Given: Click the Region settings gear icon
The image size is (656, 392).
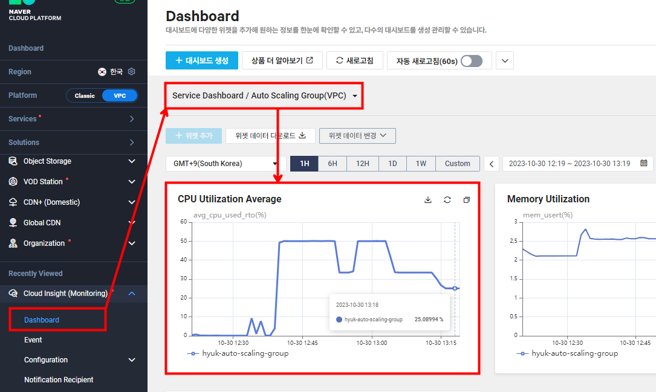Looking at the screenshot, I should [x=131, y=71].
